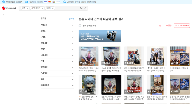Screen dimensions: 192x104
Task: Open Payment options card icon
Action: coord(26,2)
